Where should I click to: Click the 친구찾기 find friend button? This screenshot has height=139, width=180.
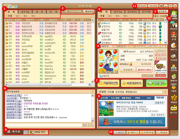(162, 11)
